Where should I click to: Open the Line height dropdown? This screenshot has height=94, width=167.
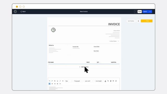(x=99, y=81)
